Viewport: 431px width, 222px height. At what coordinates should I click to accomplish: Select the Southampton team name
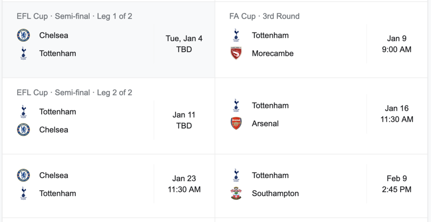(275, 194)
